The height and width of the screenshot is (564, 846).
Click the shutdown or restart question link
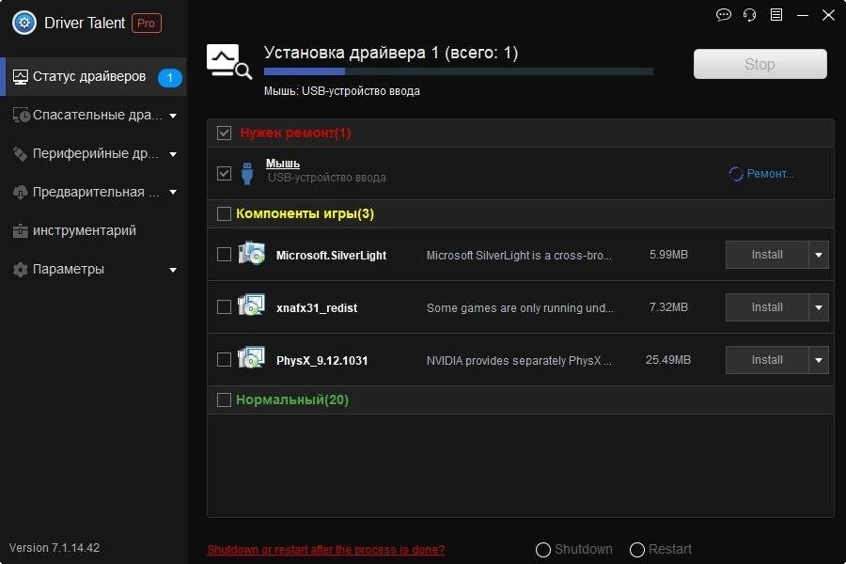point(326,549)
